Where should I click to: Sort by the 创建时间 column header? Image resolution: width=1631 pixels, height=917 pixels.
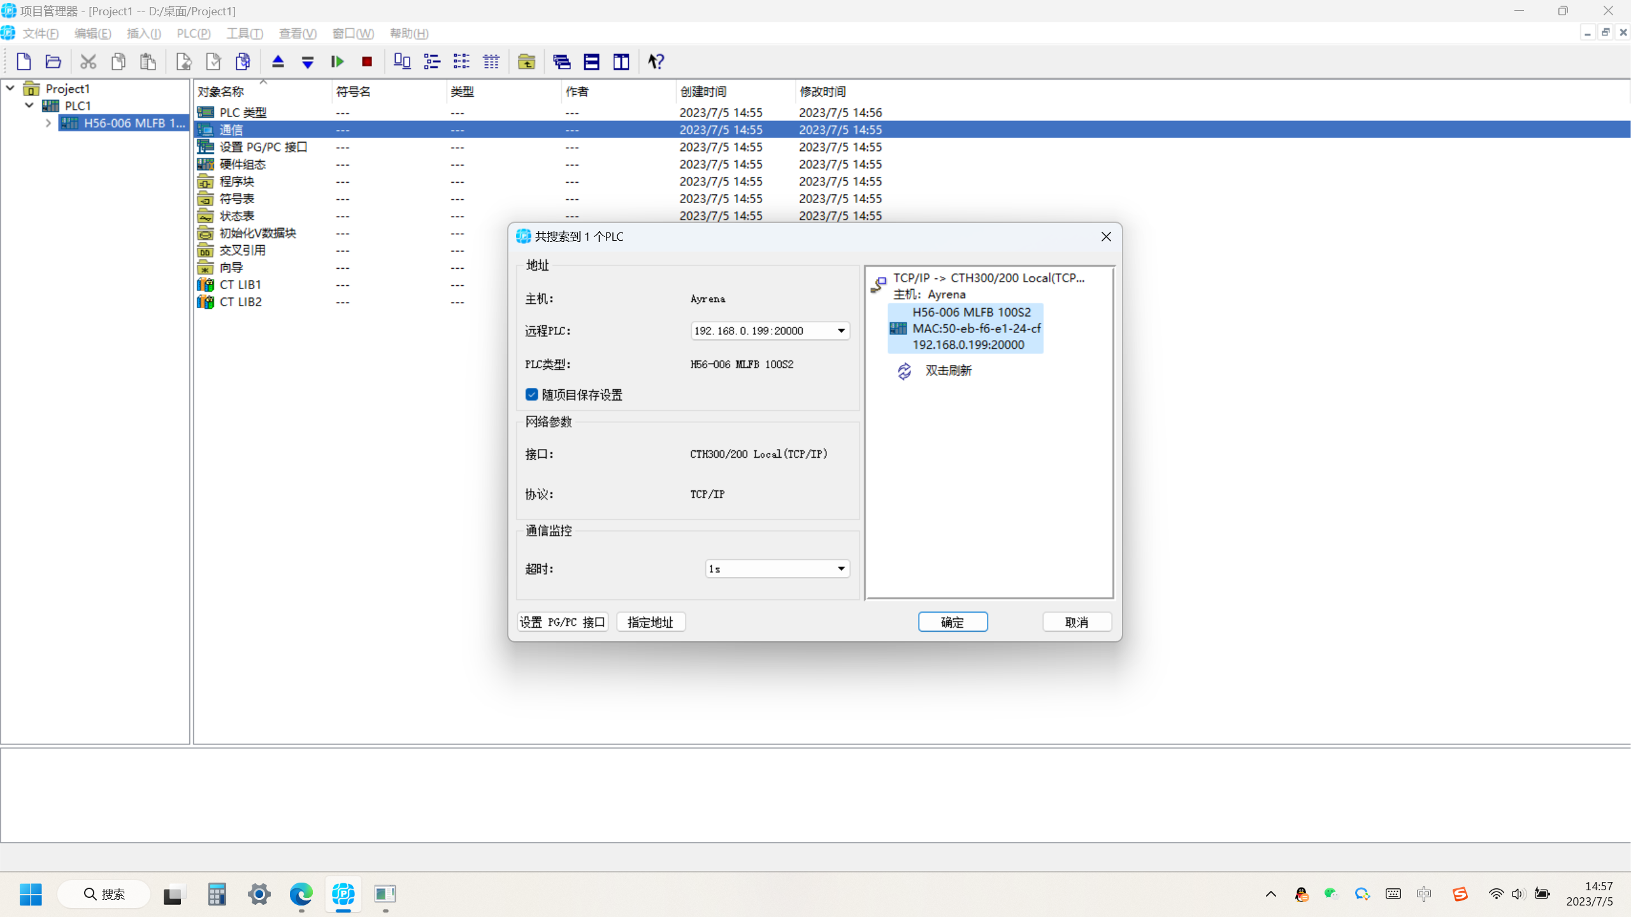[x=735, y=92]
